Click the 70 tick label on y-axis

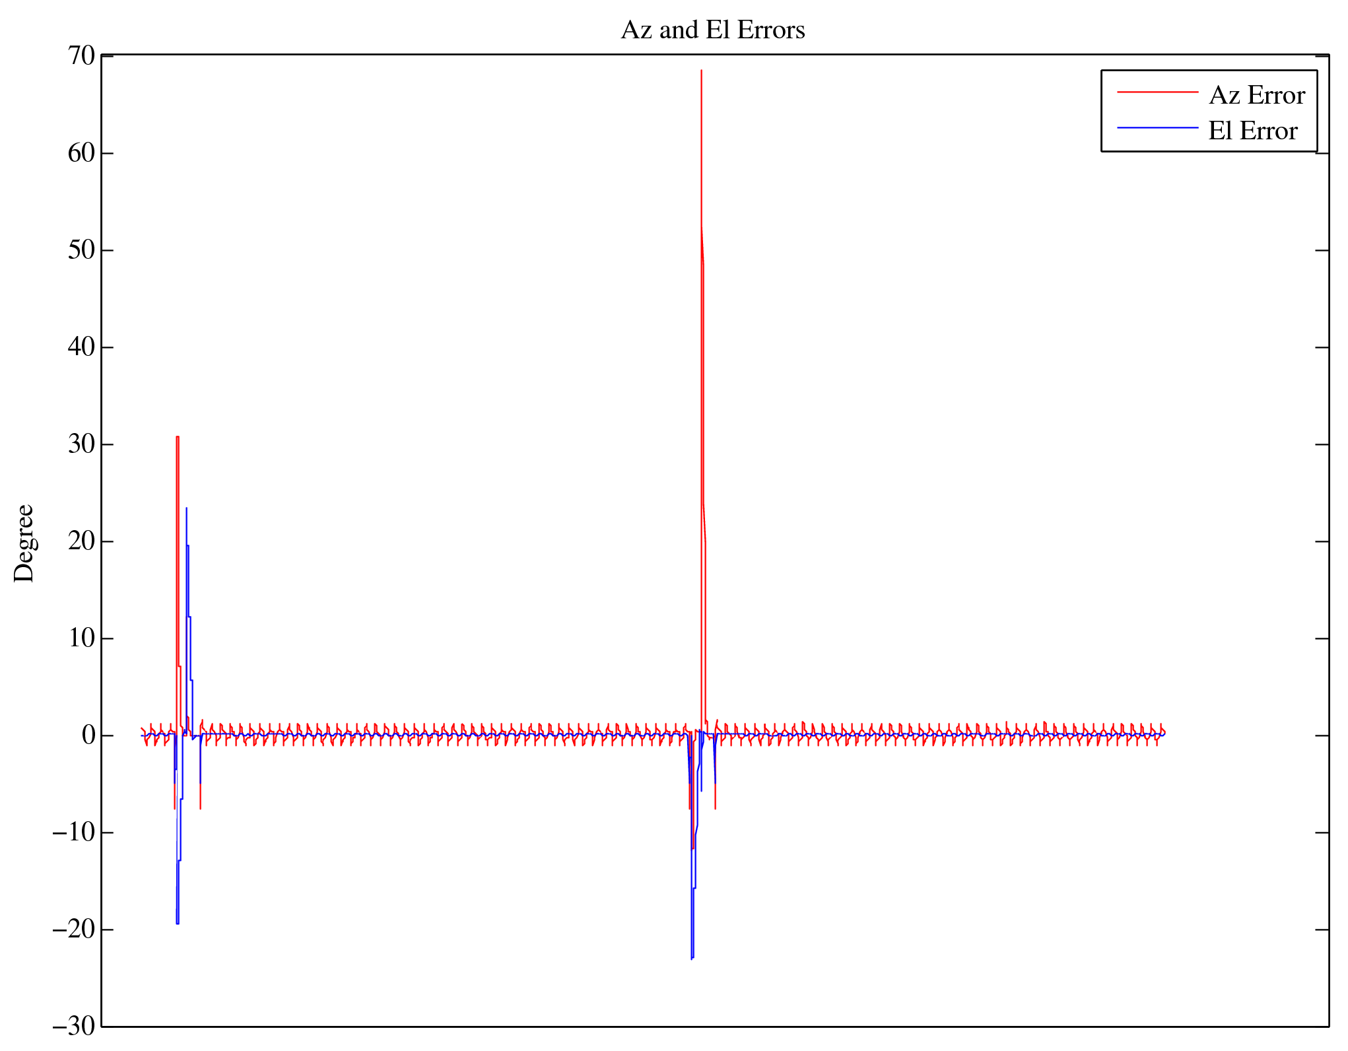[x=81, y=56]
